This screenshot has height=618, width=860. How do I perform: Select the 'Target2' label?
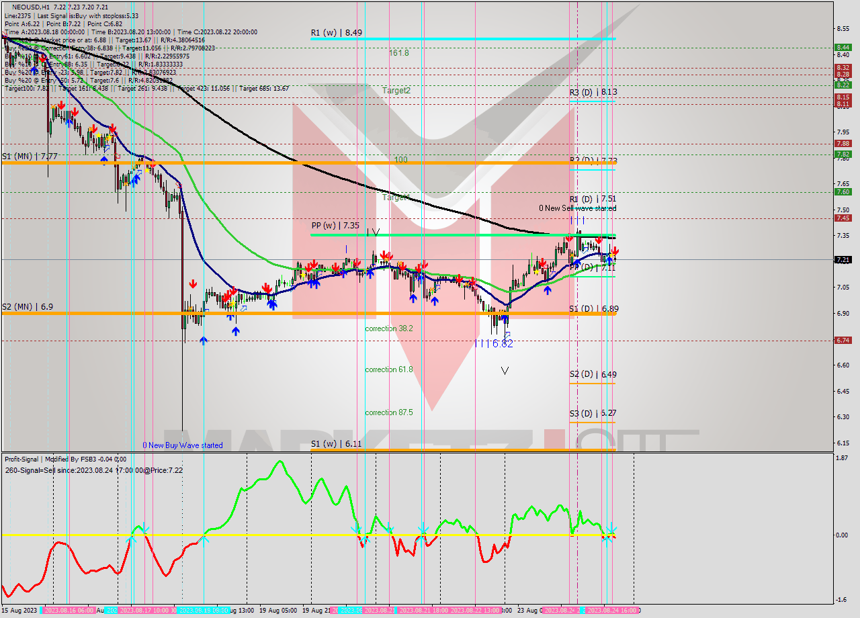point(396,90)
